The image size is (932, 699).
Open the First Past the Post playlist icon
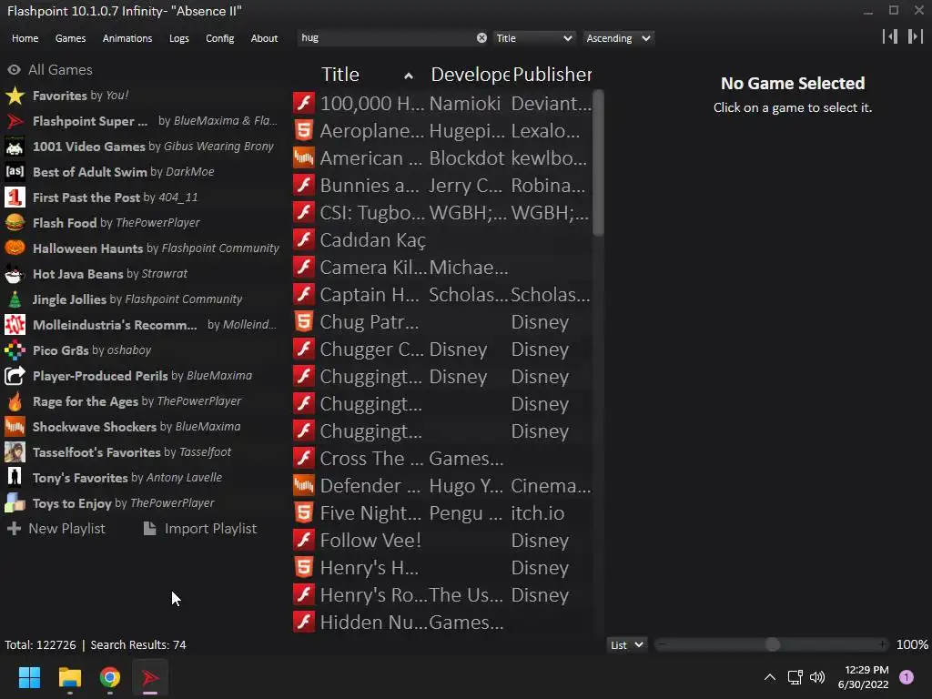pyautogui.click(x=15, y=198)
